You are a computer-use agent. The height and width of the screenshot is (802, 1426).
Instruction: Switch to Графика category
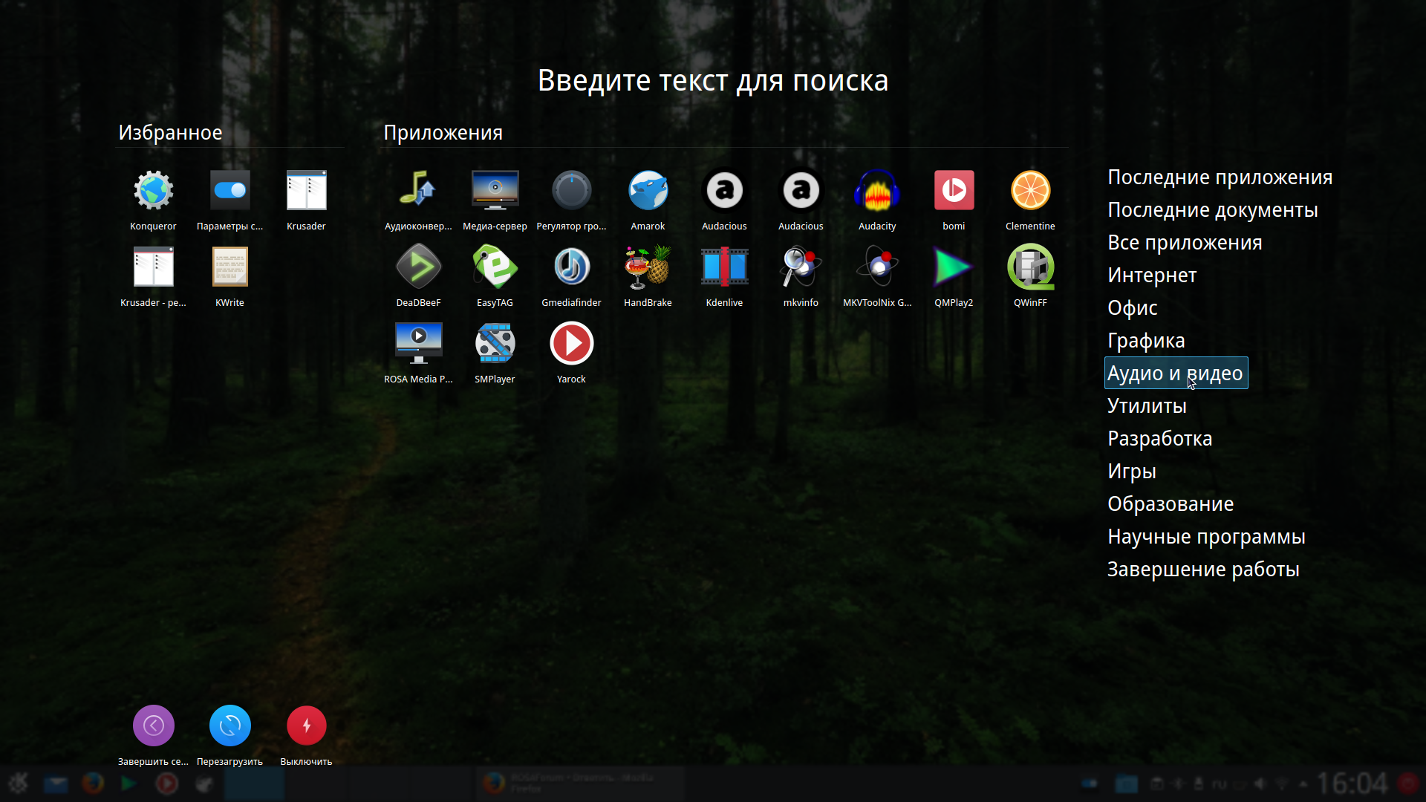[1146, 341]
